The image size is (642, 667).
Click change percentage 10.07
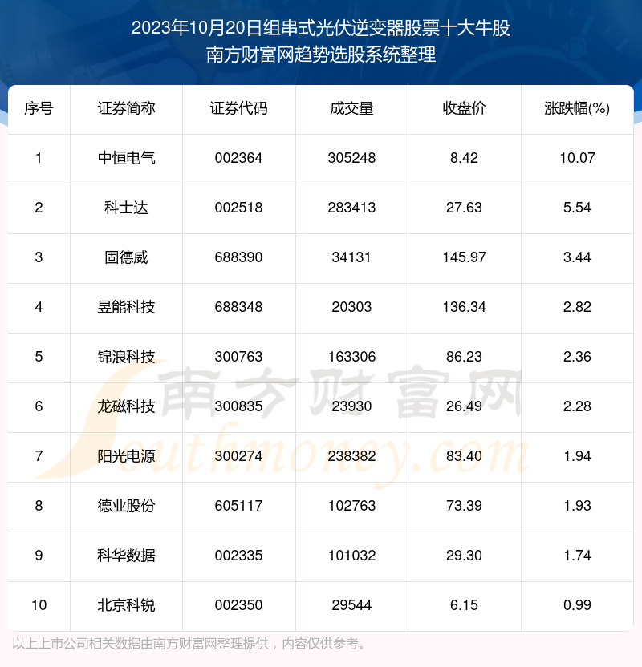577,158
